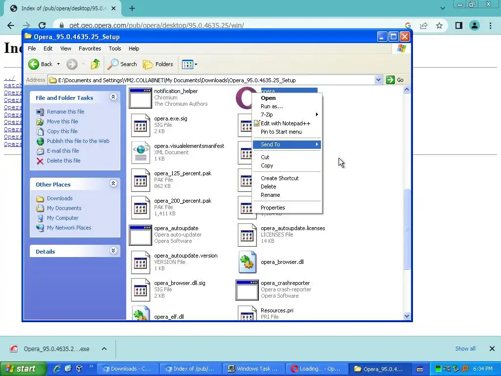Click Copy this file task

[62, 131]
